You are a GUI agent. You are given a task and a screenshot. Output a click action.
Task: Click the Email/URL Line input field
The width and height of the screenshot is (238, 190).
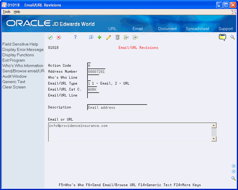click(x=93, y=95)
